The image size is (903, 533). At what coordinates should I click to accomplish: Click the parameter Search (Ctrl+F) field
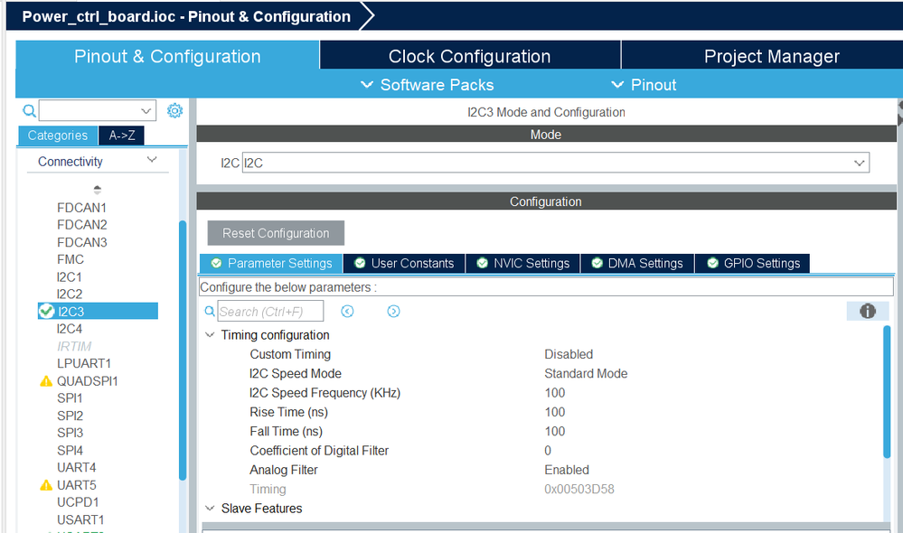pos(270,312)
